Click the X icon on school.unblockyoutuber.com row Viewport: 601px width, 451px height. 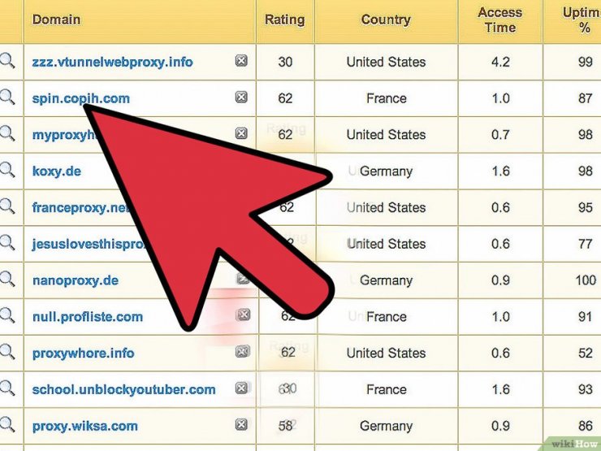pos(241,388)
